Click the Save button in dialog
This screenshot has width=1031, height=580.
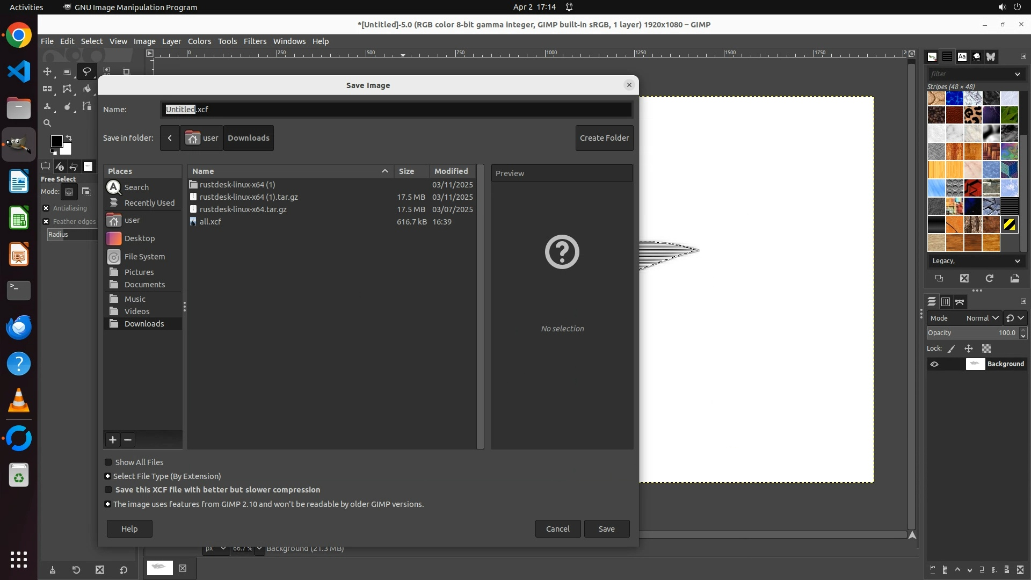[606, 529]
